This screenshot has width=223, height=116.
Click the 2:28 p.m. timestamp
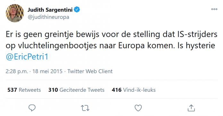point(17,71)
